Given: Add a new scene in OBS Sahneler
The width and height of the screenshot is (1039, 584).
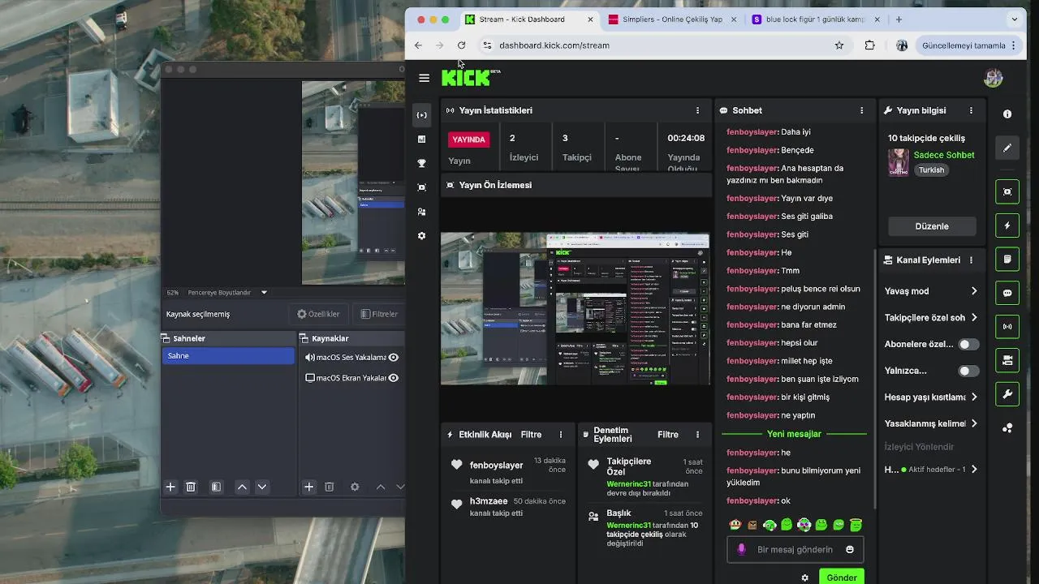Looking at the screenshot, I should coord(170,487).
